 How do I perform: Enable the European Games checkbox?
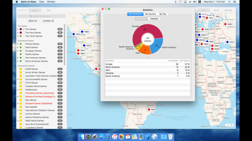tap(24, 51)
